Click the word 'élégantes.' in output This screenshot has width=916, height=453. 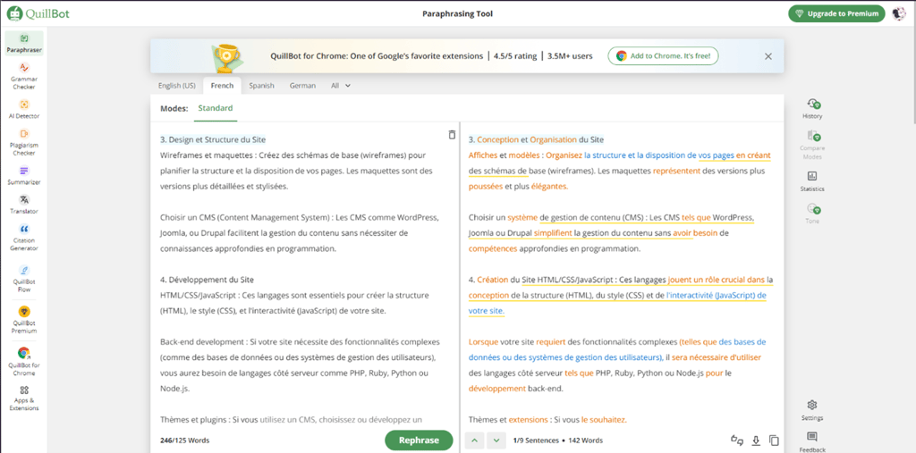point(549,186)
